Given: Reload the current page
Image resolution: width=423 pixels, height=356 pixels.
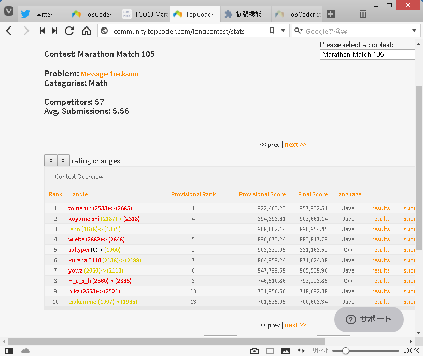Looking at the screenshot, I should (x=69, y=31).
